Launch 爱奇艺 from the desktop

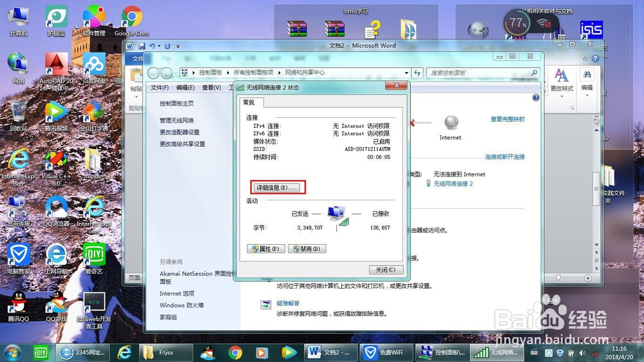(x=94, y=259)
